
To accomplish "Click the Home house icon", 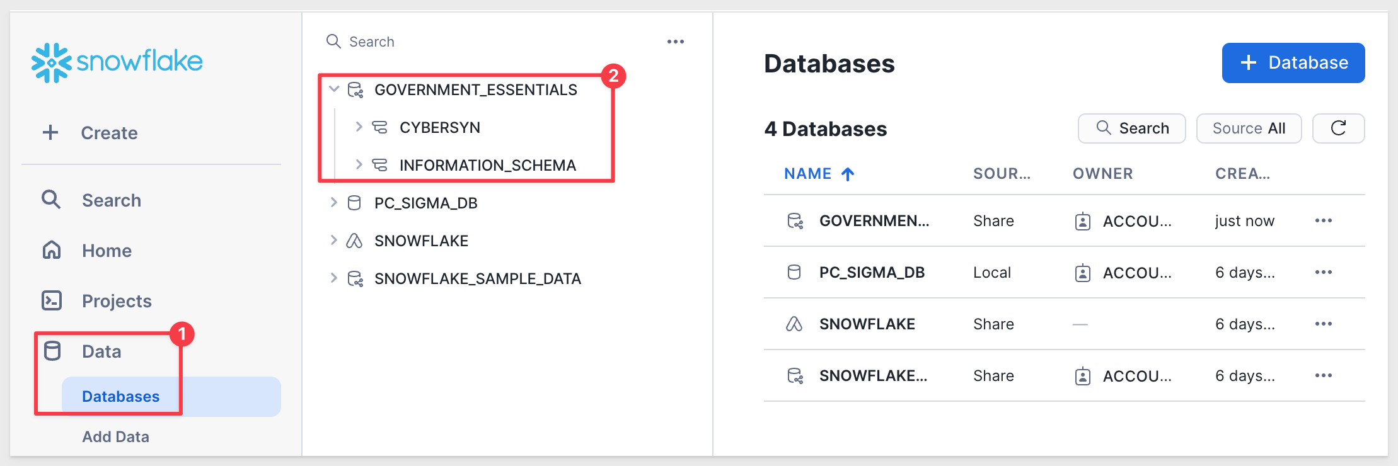I will coord(51,250).
